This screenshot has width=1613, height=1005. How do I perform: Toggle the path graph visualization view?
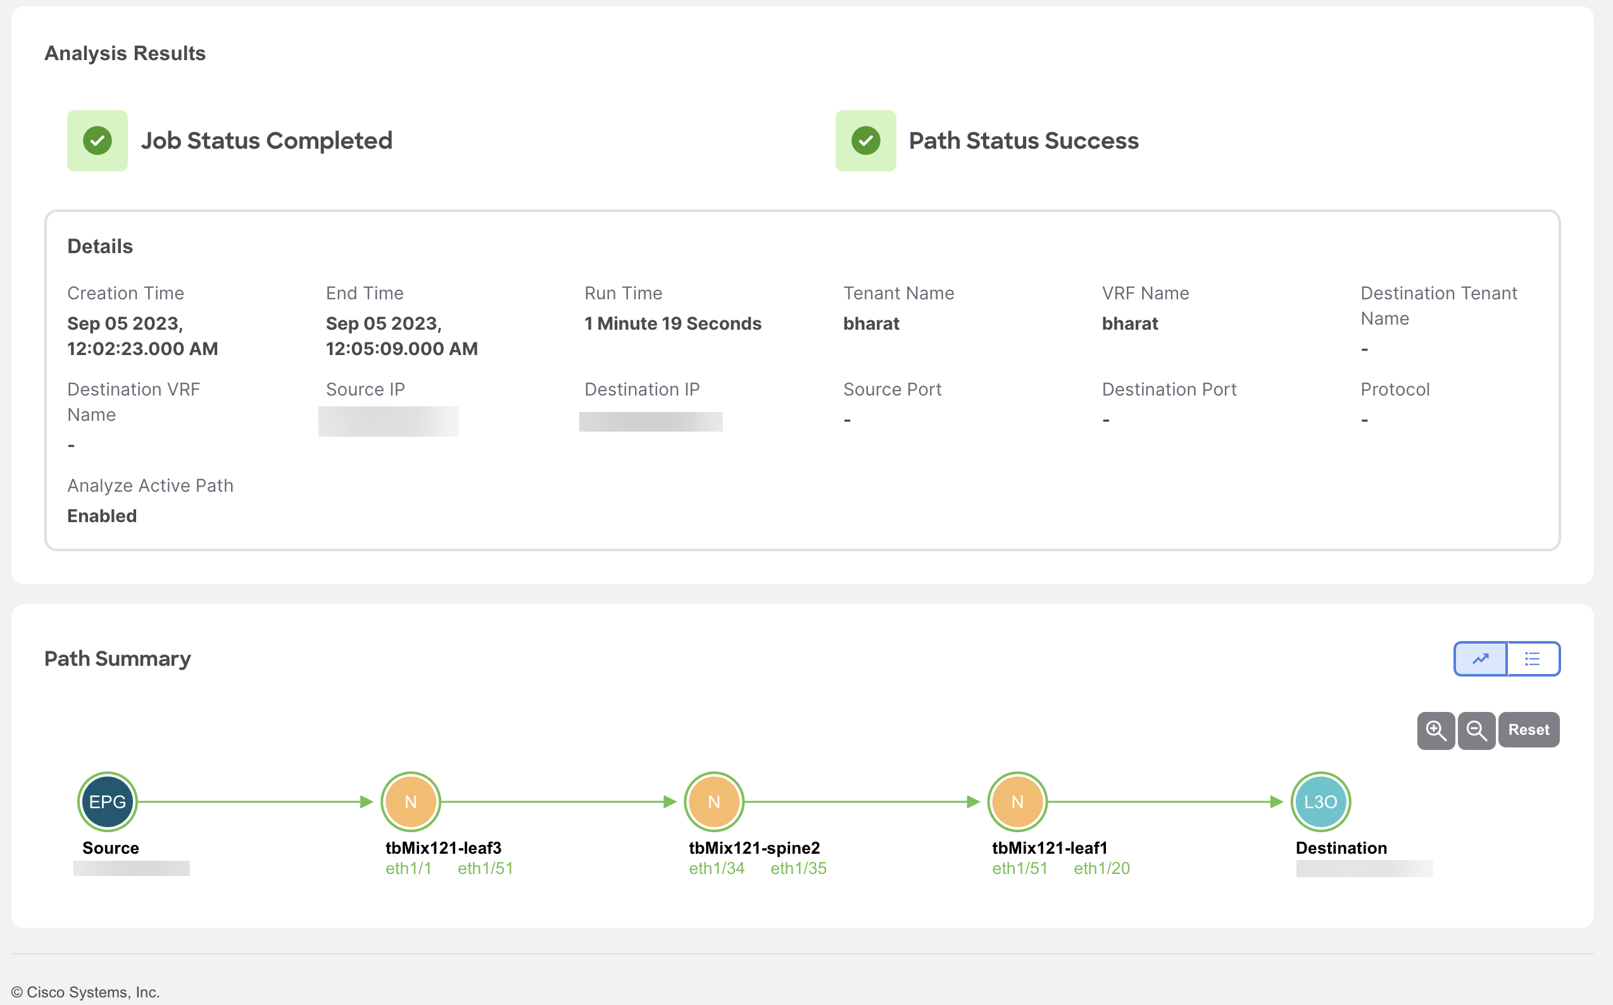[1482, 658]
